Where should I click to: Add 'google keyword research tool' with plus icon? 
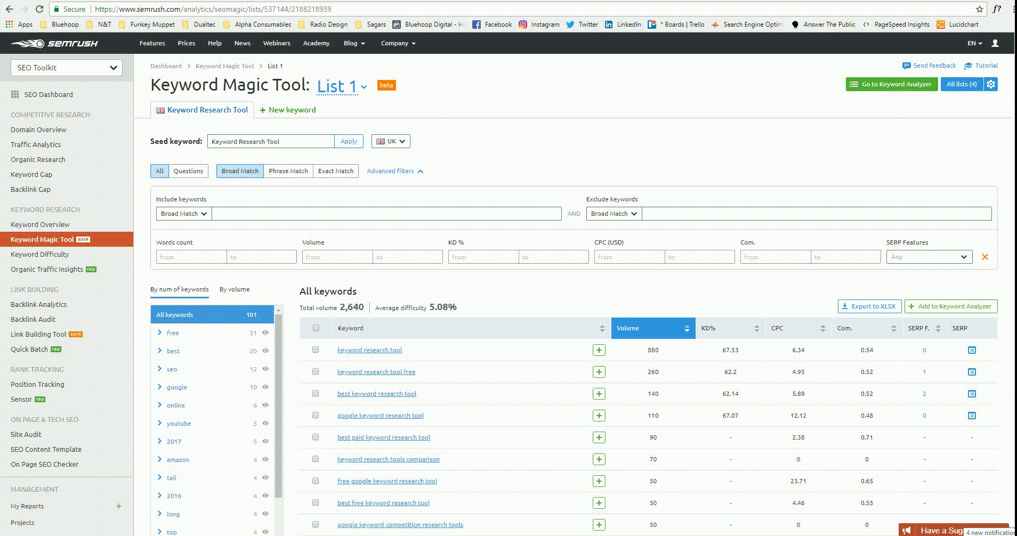(599, 416)
